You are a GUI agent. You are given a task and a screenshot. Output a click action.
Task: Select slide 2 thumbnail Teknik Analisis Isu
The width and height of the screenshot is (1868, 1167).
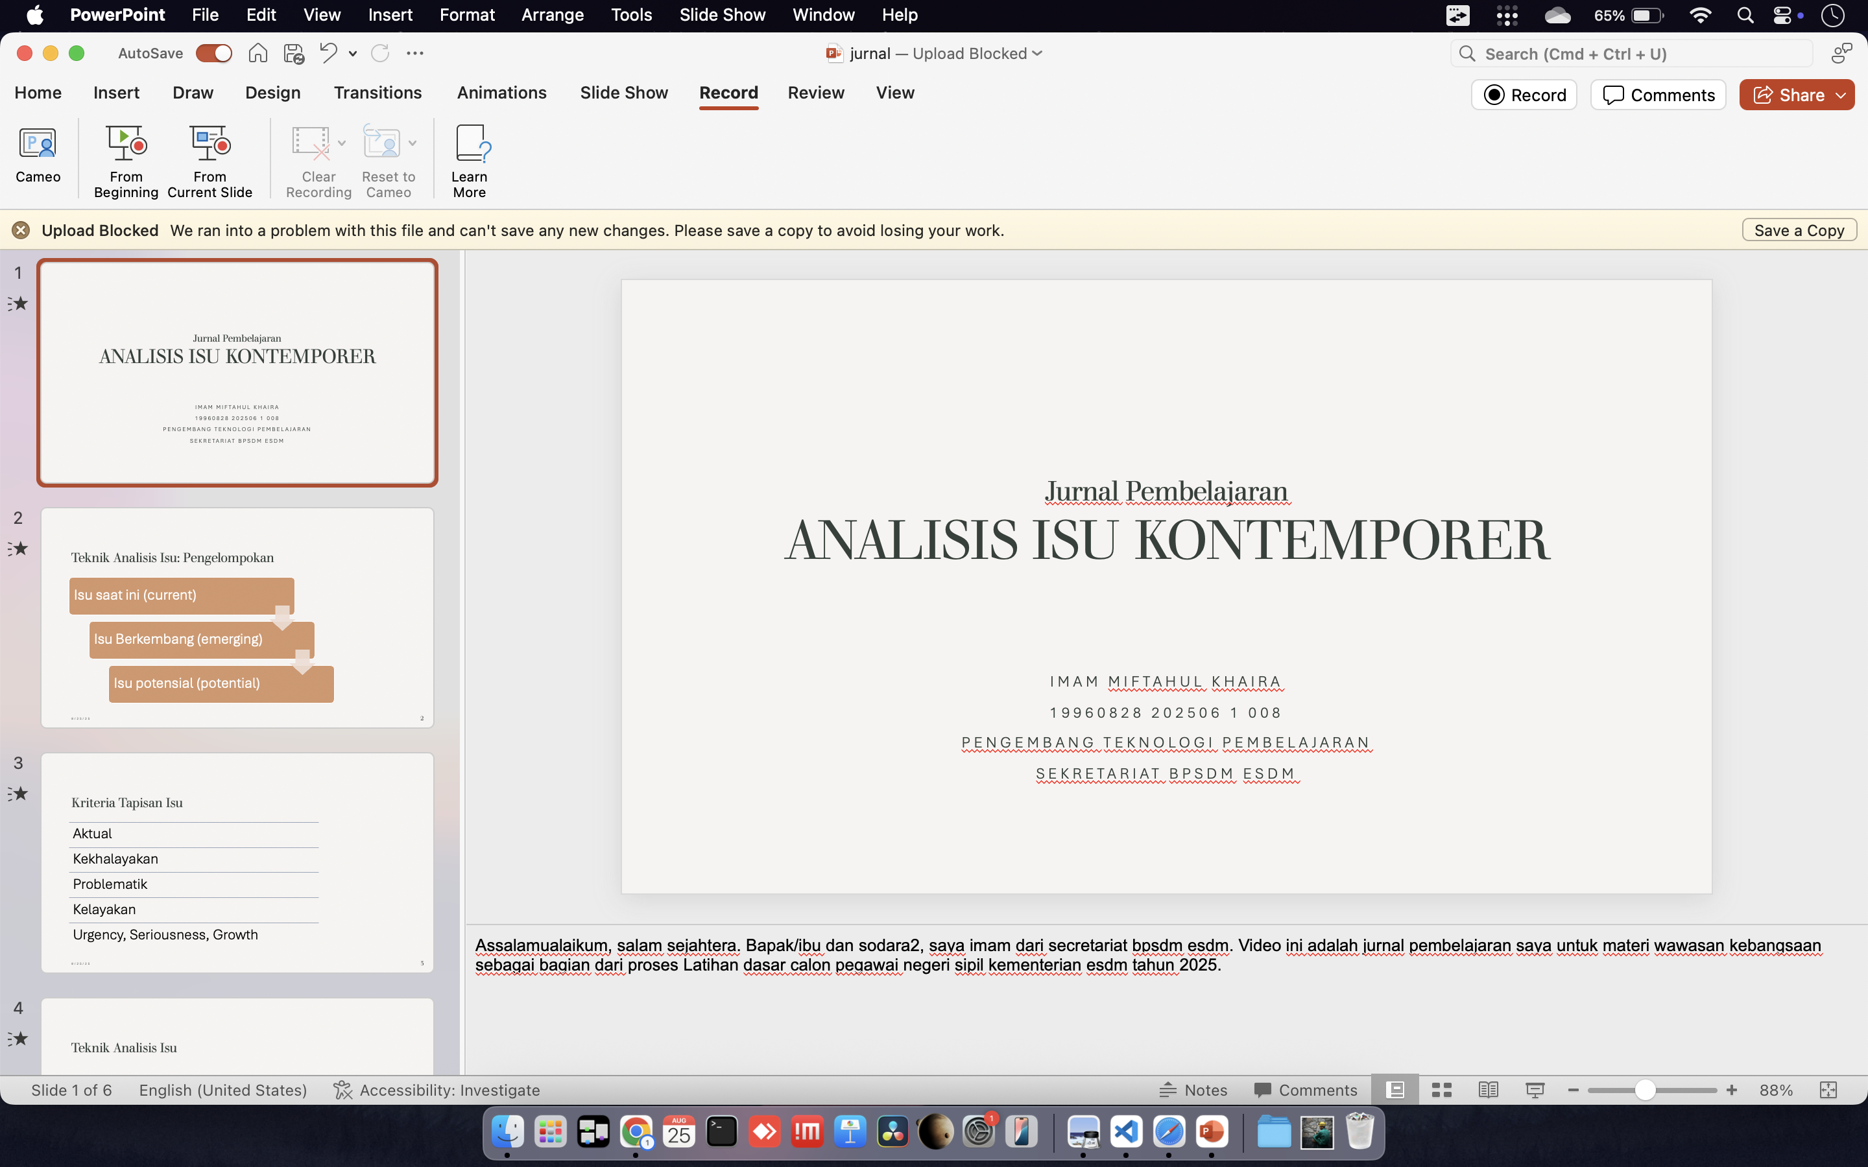237,617
